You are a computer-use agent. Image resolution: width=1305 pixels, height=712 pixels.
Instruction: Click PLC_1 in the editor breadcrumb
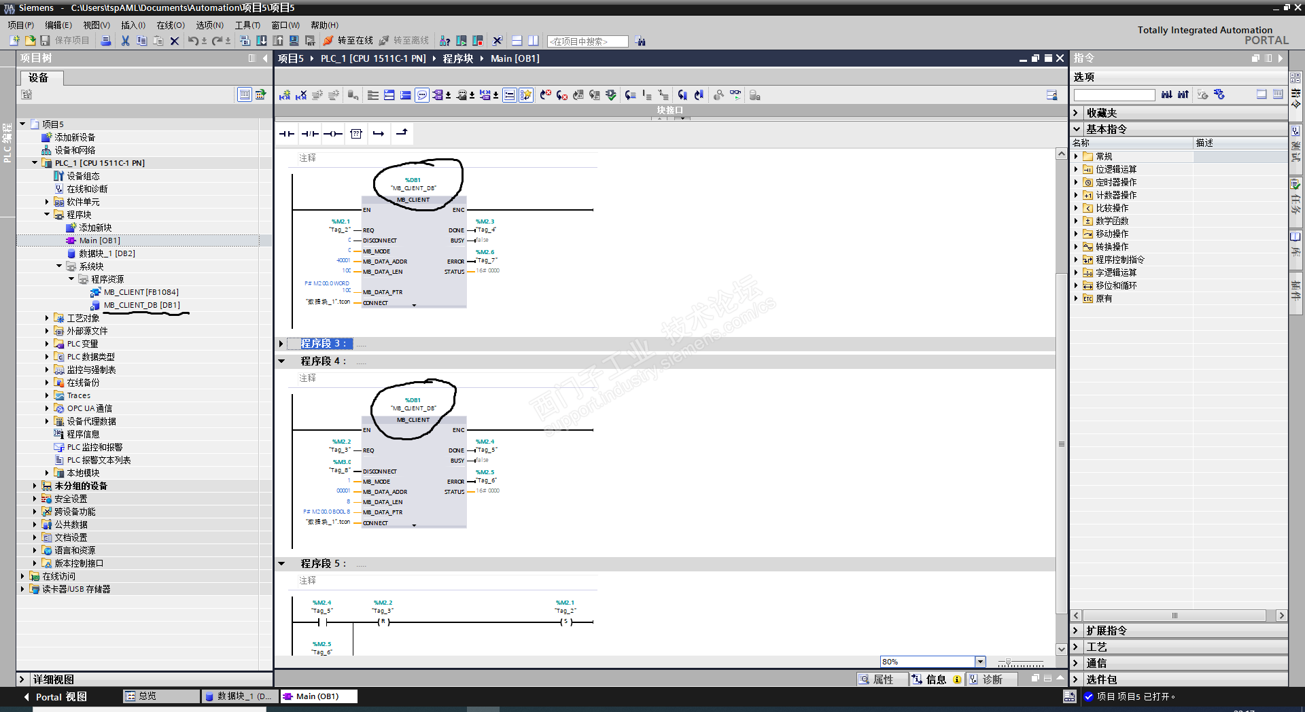click(x=373, y=58)
